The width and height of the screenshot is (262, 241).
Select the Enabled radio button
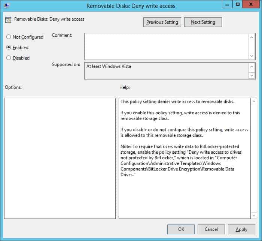tap(9, 48)
